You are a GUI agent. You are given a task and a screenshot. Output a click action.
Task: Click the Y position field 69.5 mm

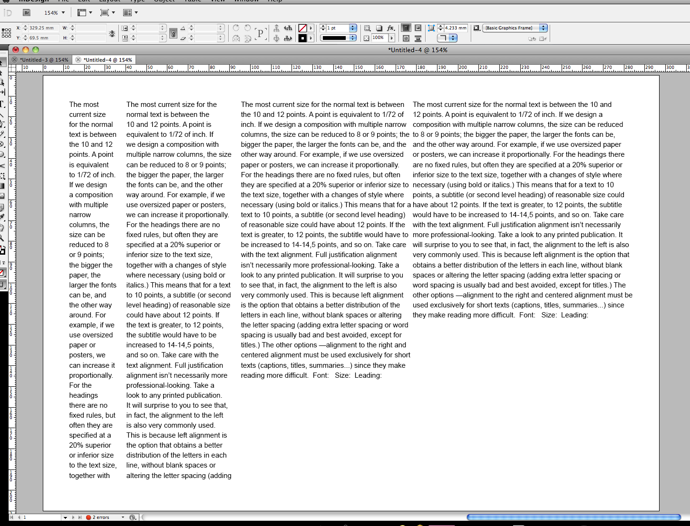[43, 38]
